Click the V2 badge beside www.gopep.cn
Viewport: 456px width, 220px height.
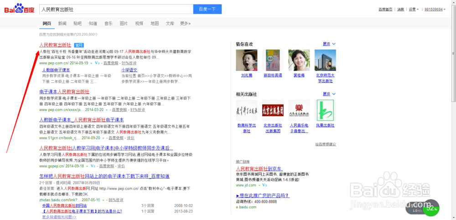(x=93, y=166)
